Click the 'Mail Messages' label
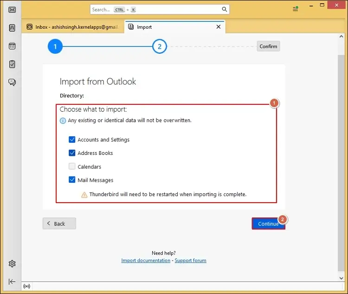Screen dimensions: 348x294 96,180
